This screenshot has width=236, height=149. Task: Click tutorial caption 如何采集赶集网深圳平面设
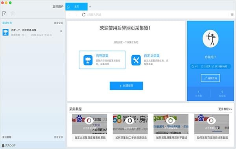pos(171,138)
